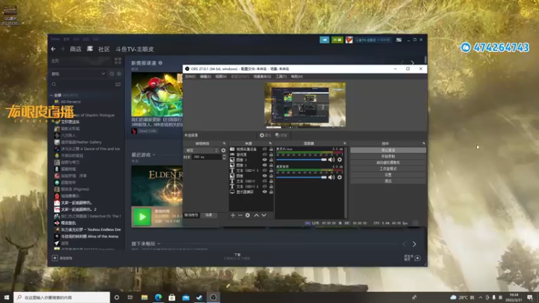The height and width of the screenshot is (303, 539).
Task: Open the news settings gear beside 新情报速递
Action: pos(160,63)
